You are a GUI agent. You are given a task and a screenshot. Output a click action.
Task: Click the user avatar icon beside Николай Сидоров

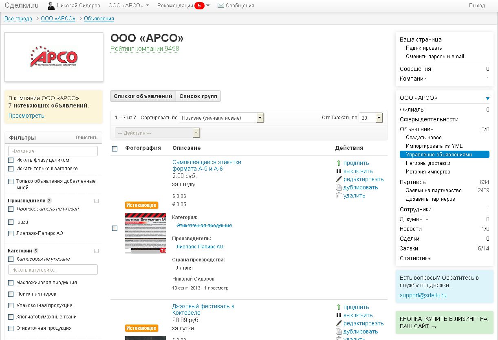(51, 6)
